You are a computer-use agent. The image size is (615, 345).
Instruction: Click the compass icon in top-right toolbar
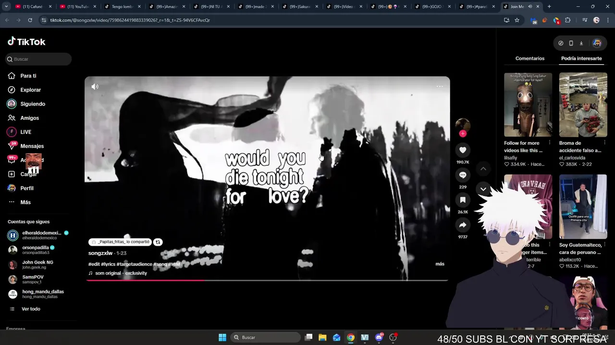[561, 43]
